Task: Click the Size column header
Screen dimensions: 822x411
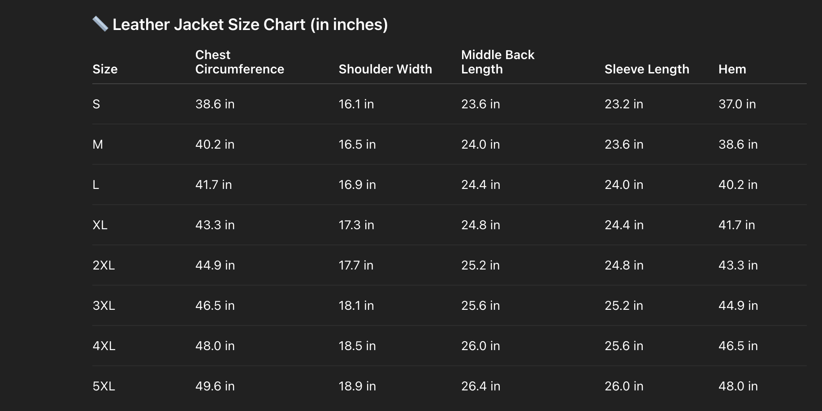Action: [105, 69]
